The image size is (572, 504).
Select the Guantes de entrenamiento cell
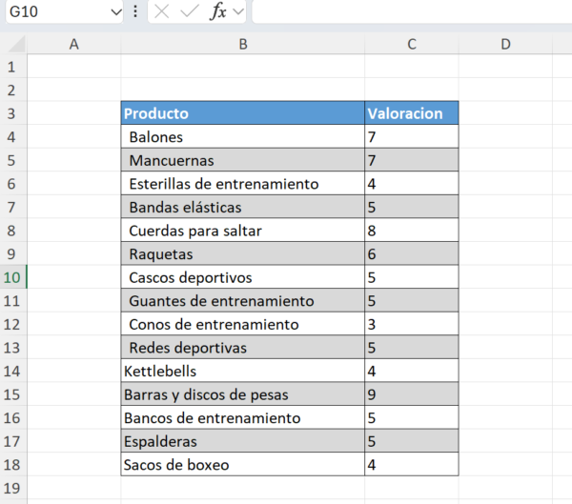pos(243,301)
